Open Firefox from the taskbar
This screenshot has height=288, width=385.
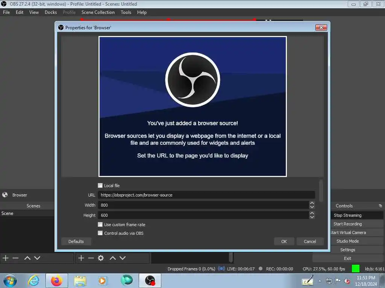click(56, 280)
